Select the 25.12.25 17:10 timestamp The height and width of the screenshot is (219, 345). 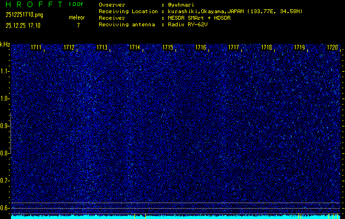coord(24,25)
